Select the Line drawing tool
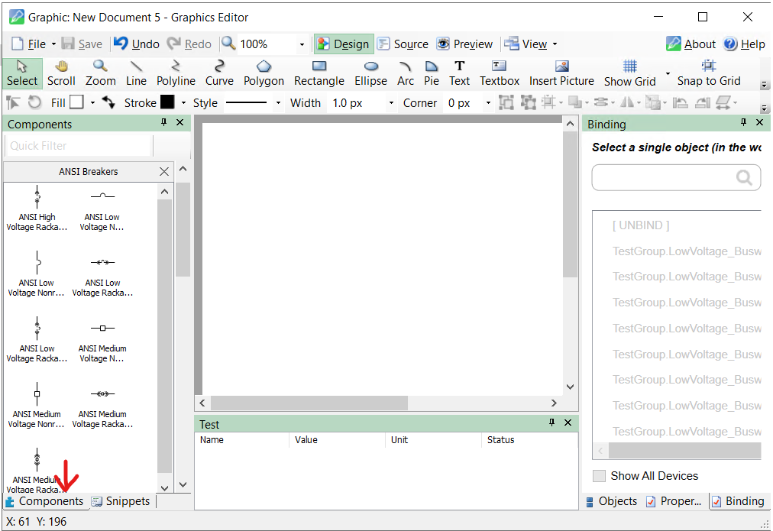The width and height of the screenshot is (773, 531). tap(136, 73)
